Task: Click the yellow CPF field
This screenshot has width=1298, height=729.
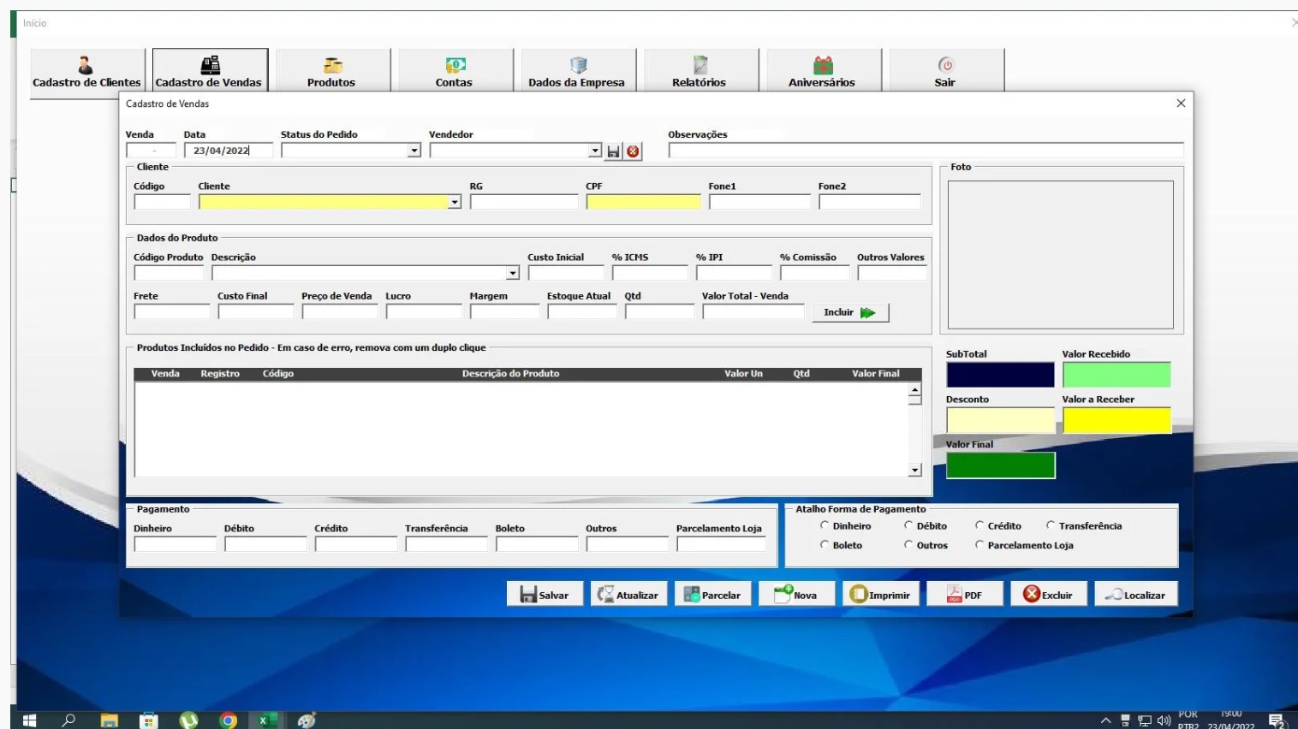Action: click(x=644, y=202)
